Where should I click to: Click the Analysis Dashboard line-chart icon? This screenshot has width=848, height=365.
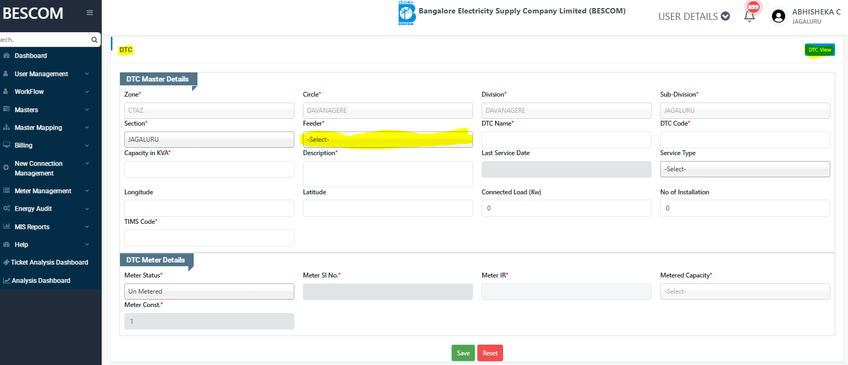pos(6,281)
